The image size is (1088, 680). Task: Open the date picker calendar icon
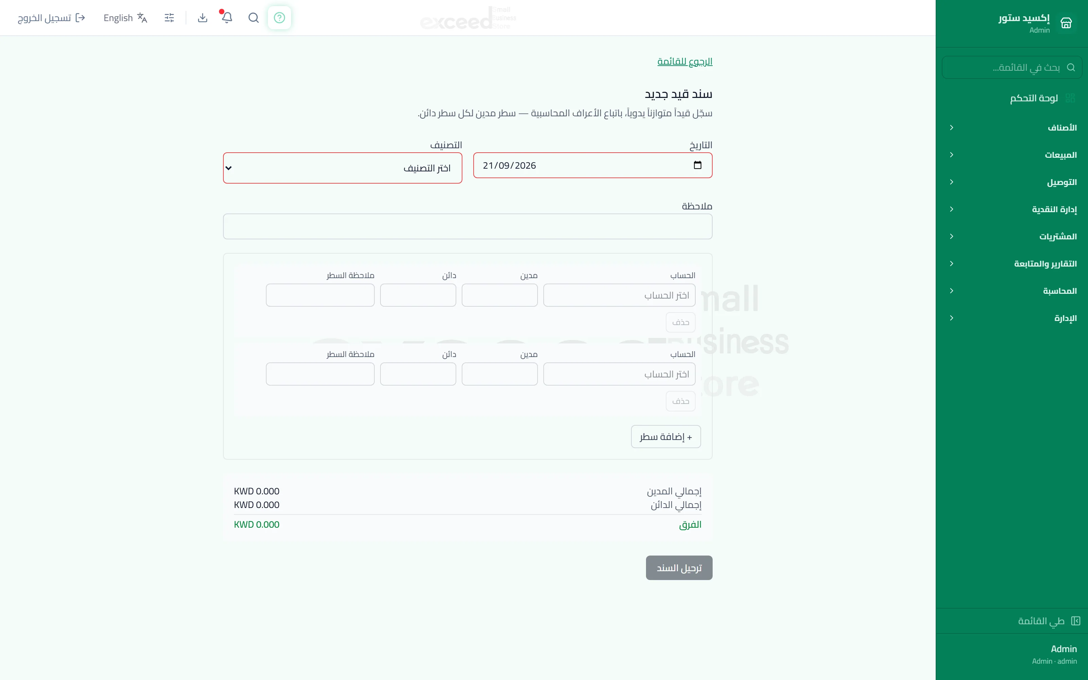point(697,165)
